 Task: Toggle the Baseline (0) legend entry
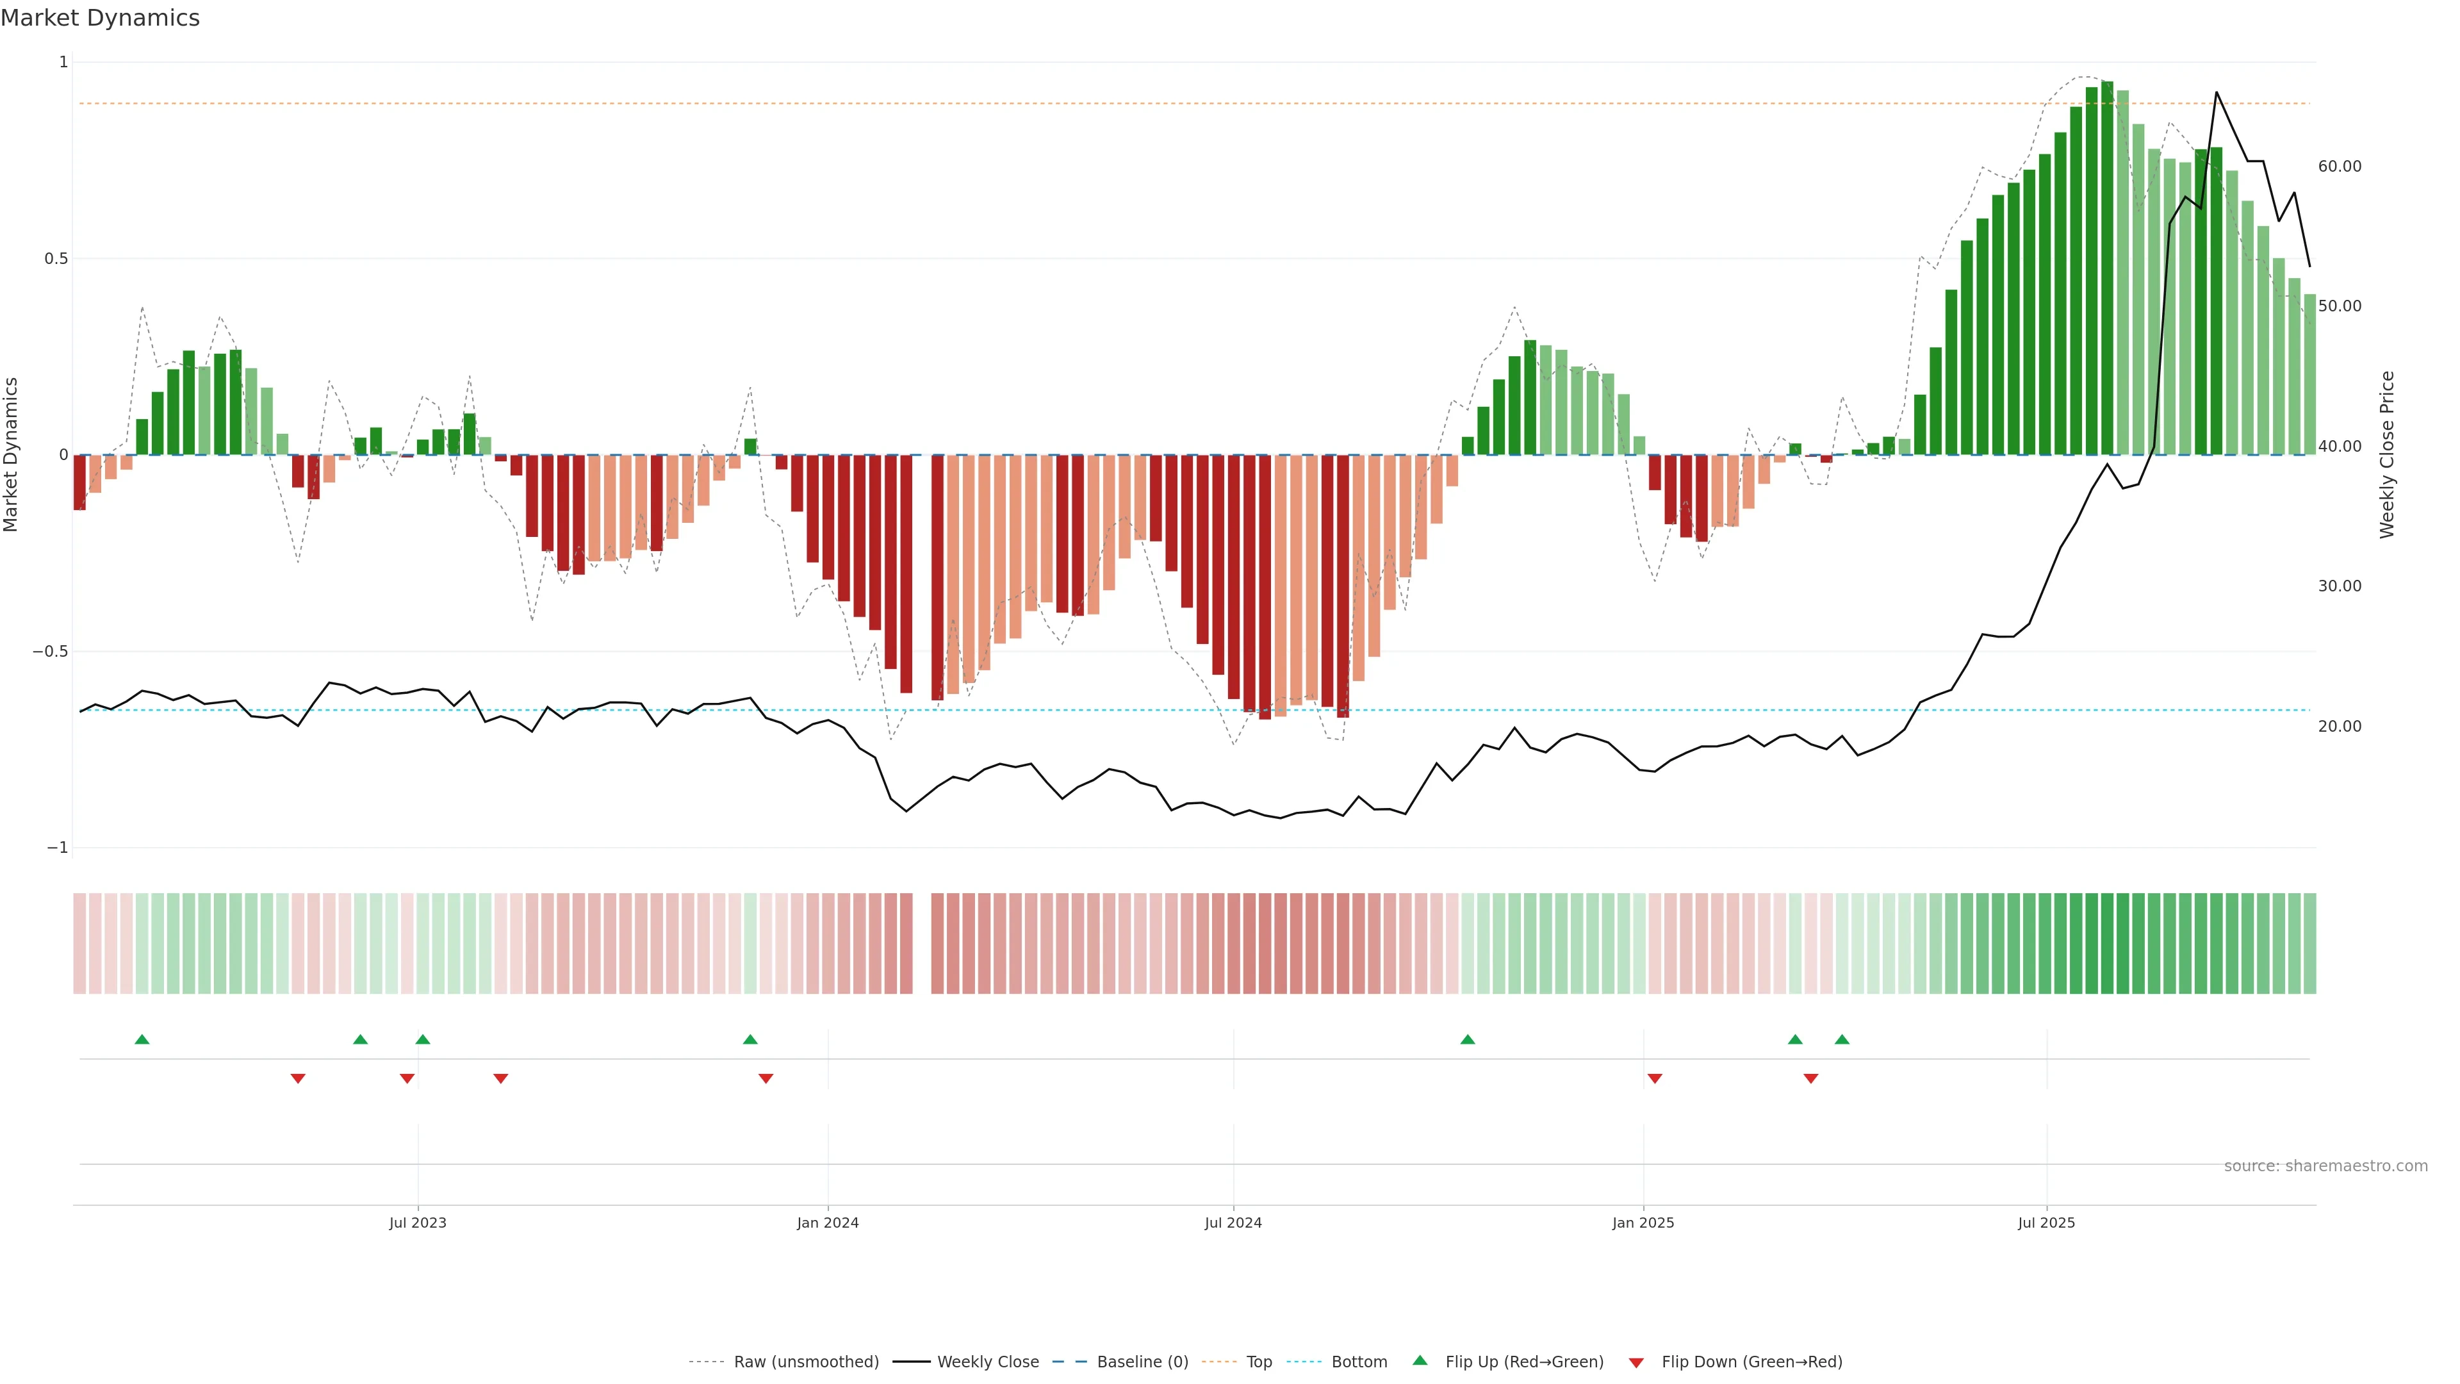pyautogui.click(x=1142, y=1362)
